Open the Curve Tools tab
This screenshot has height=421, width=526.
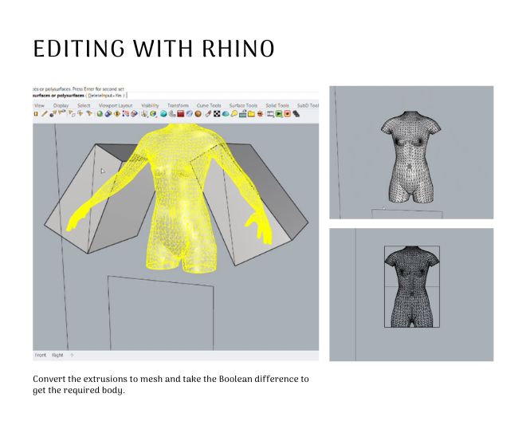[209, 105]
